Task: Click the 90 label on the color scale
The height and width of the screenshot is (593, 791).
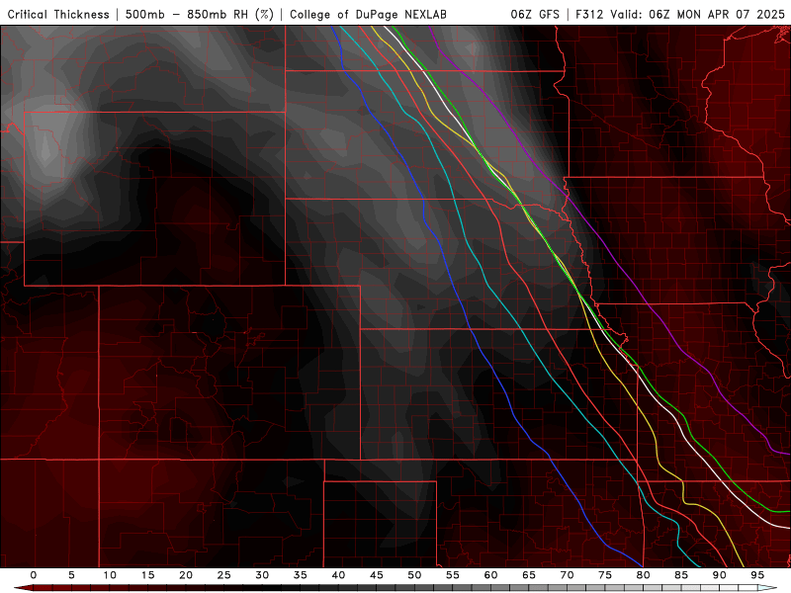Action: (x=719, y=575)
